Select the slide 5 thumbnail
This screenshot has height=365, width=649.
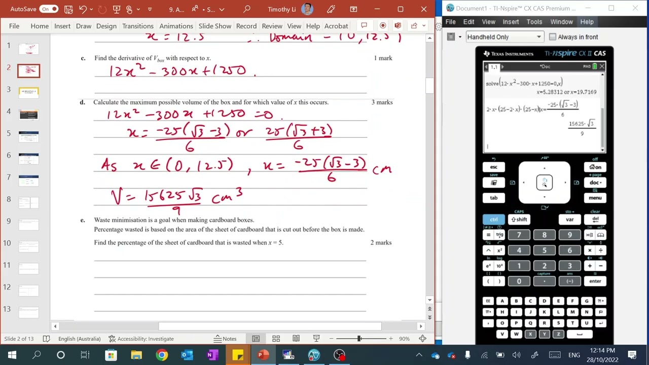click(28, 136)
